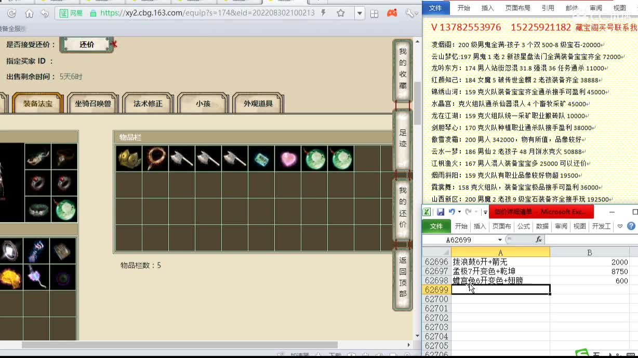Click the golden helmet item in inventory
The image size is (638, 358).
pyautogui.click(x=128, y=158)
